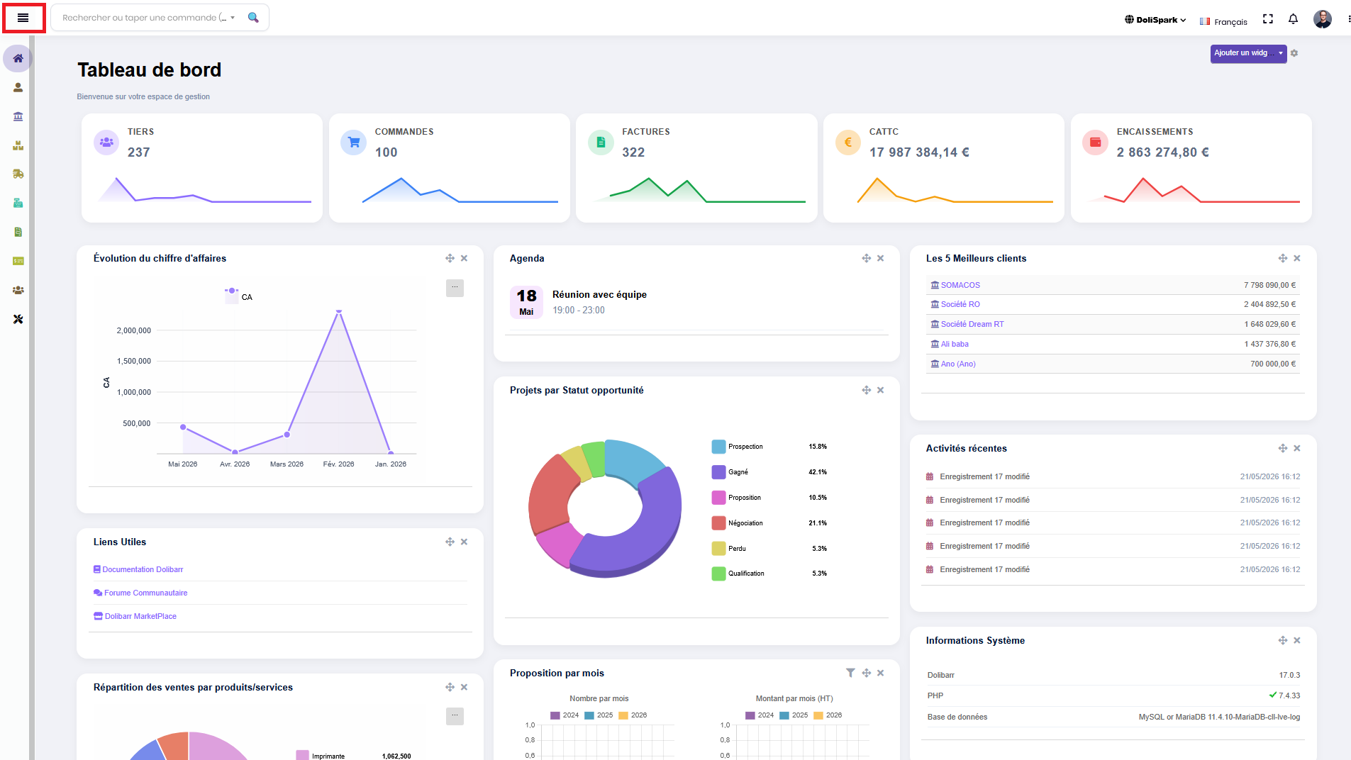Click the Gagné purple color swatch

coord(718,472)
